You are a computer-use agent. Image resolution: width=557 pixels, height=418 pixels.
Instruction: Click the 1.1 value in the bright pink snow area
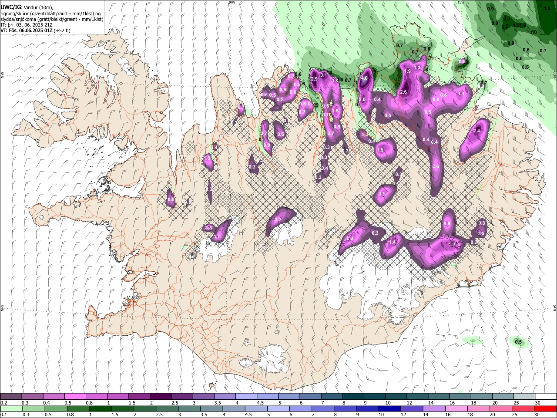click(x=462, y=94)
